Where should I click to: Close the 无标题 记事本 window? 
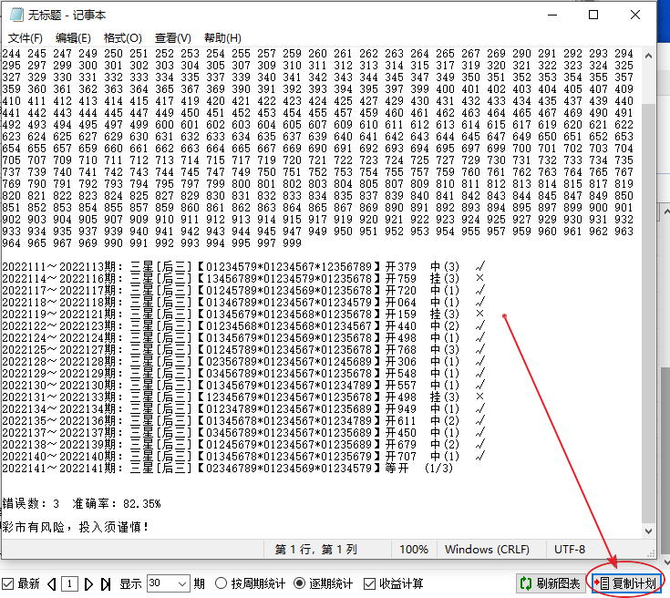[635, 15]
